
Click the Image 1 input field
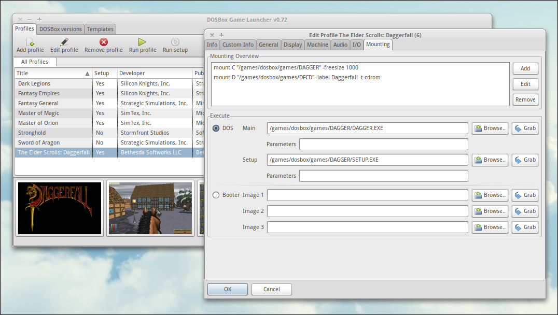point(368,195)
